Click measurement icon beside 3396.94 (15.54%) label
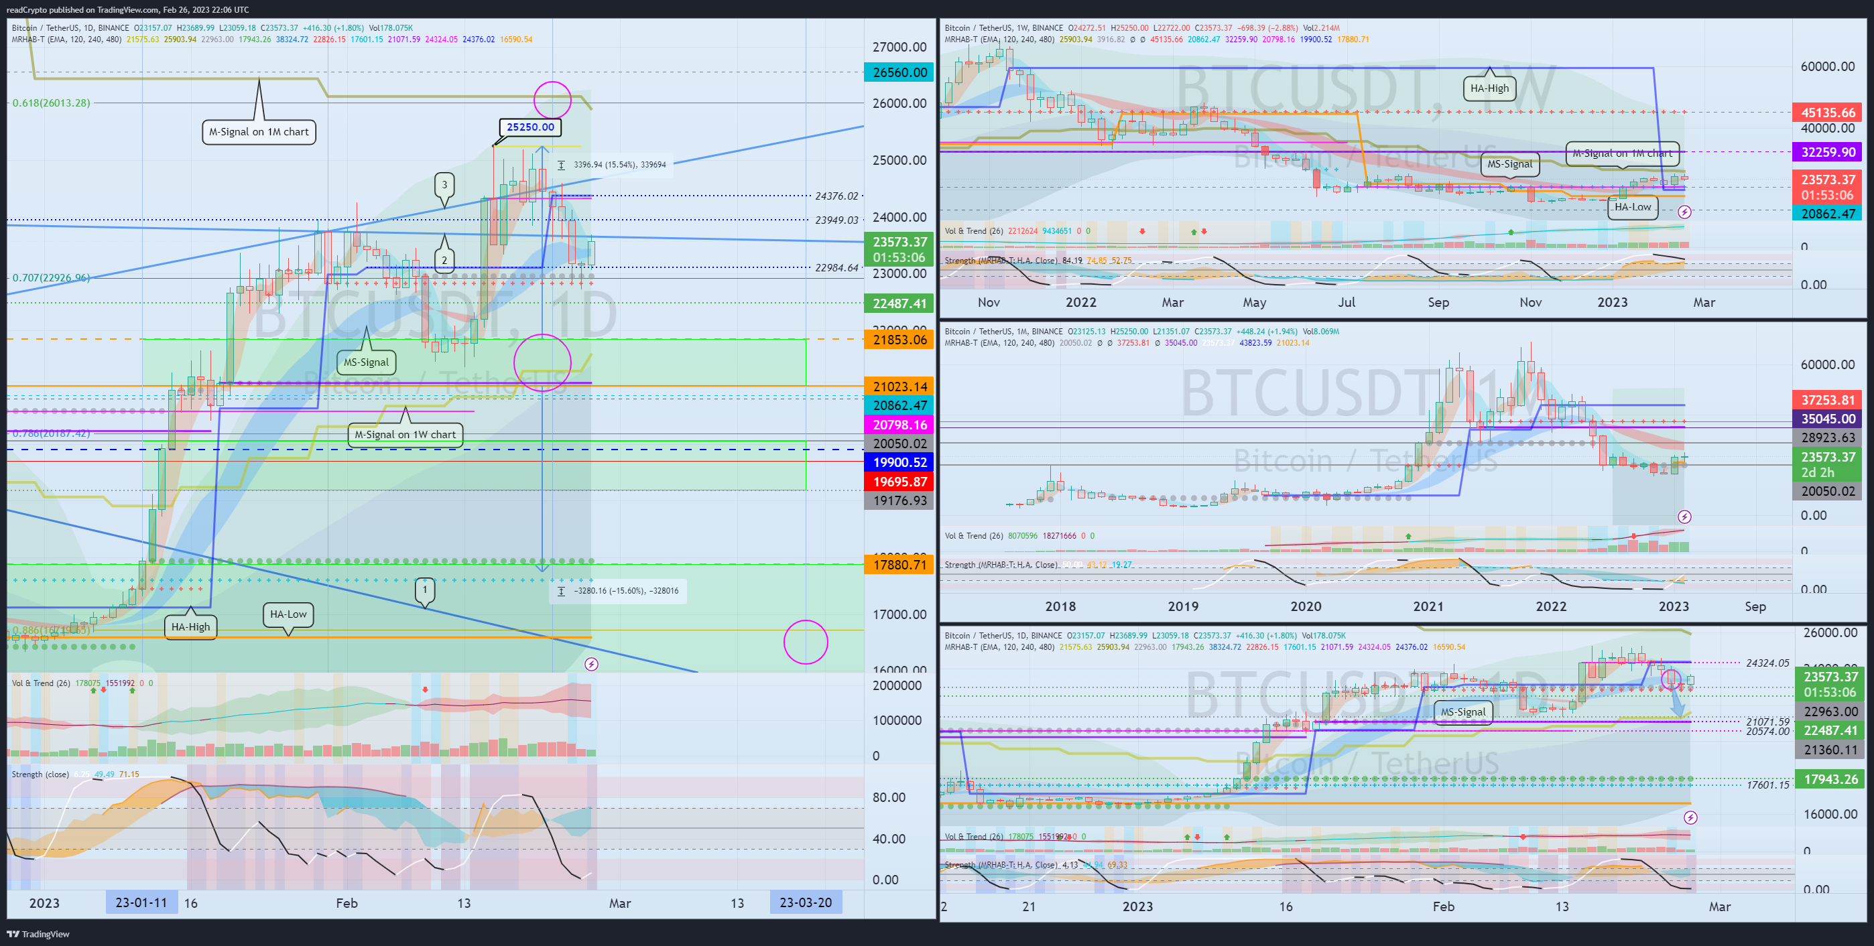The width and height of the screenshot is (1874, 946). coord(561,165)
